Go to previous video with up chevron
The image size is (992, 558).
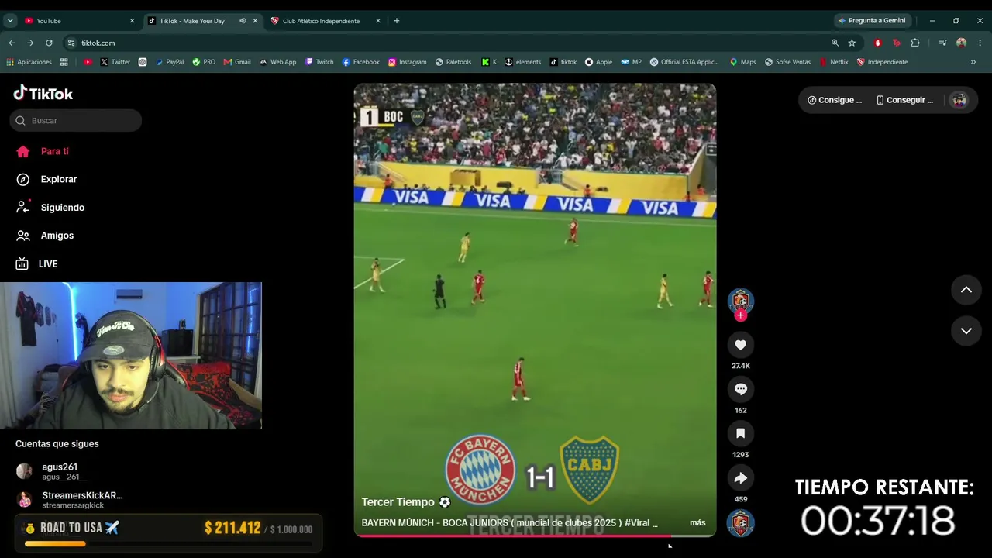point(966,290)
